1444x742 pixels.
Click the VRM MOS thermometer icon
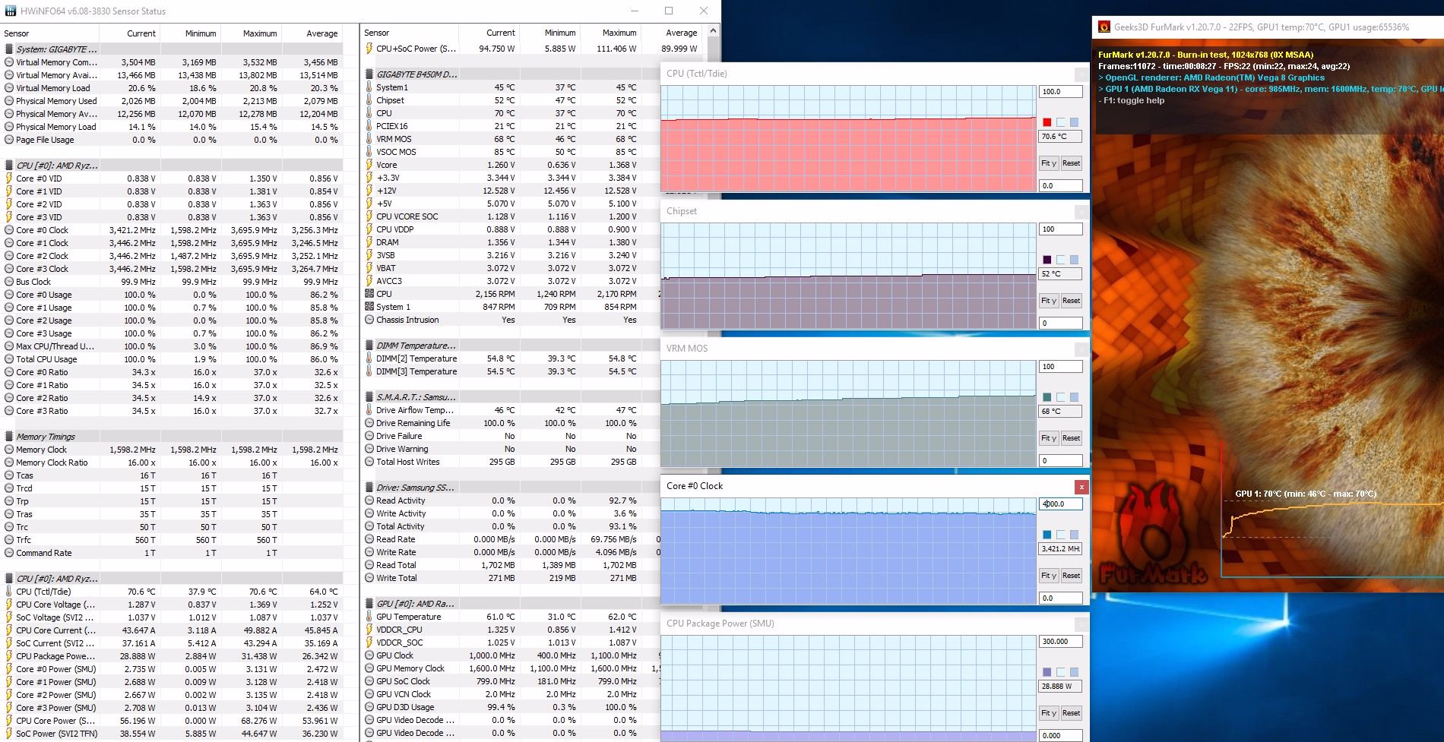coord(369,139)
